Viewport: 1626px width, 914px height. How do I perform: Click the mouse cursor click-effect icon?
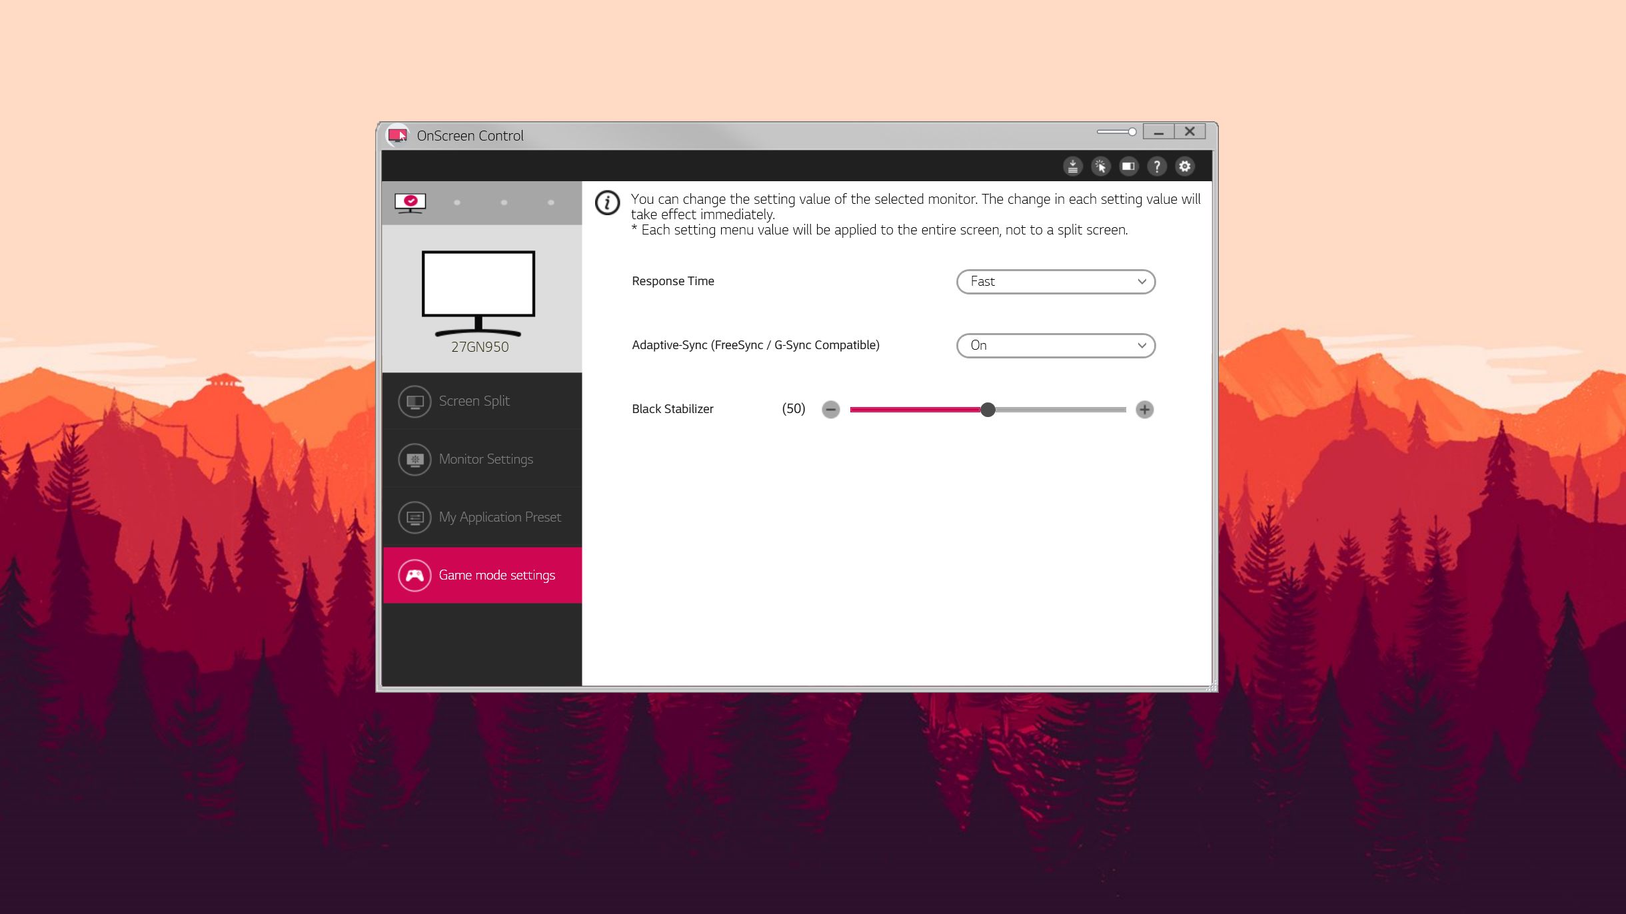(1100, 167)
